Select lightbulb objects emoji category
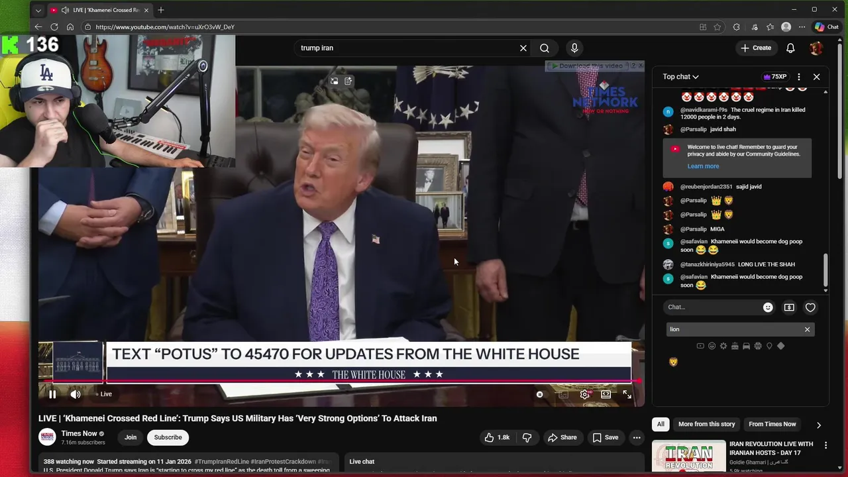848x477 pixels. 769,346
